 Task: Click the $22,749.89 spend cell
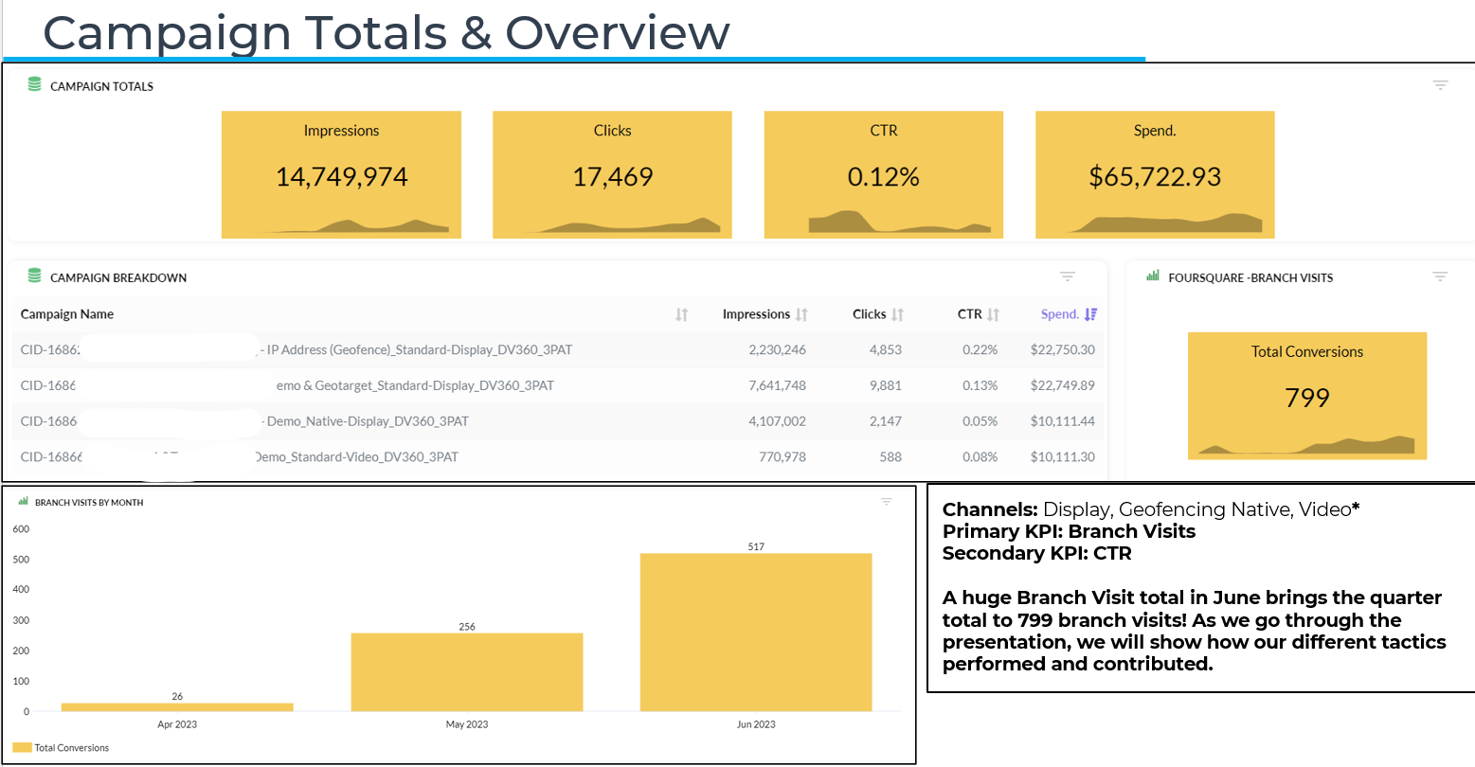[x=1063, y=385]
